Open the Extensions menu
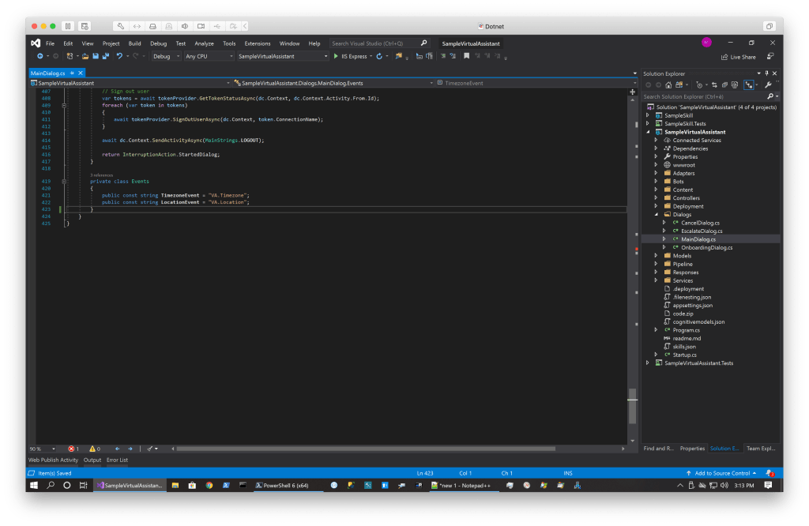Screen dimensions: 809x526 point(258,43)
